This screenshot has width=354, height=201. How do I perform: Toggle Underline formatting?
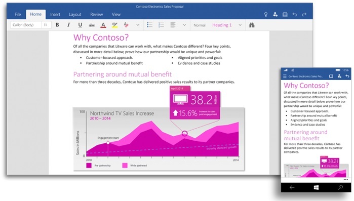(80, 25)
